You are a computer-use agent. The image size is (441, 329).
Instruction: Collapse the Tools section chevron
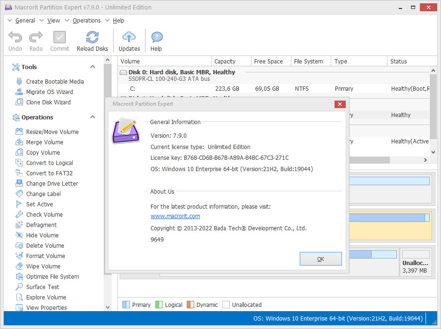pyautogui.click(x=92, y=67)
